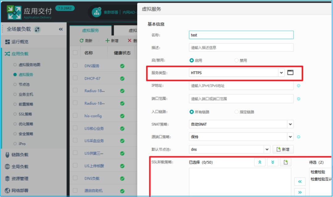Expand the SNAT策略 dropdown

(290, 124)
